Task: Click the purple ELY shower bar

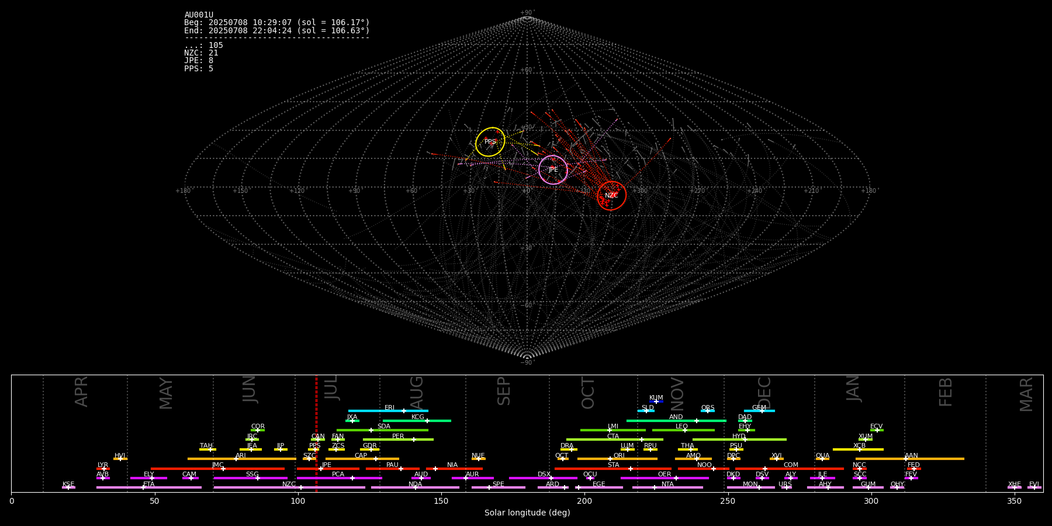Action: (148, 478)
